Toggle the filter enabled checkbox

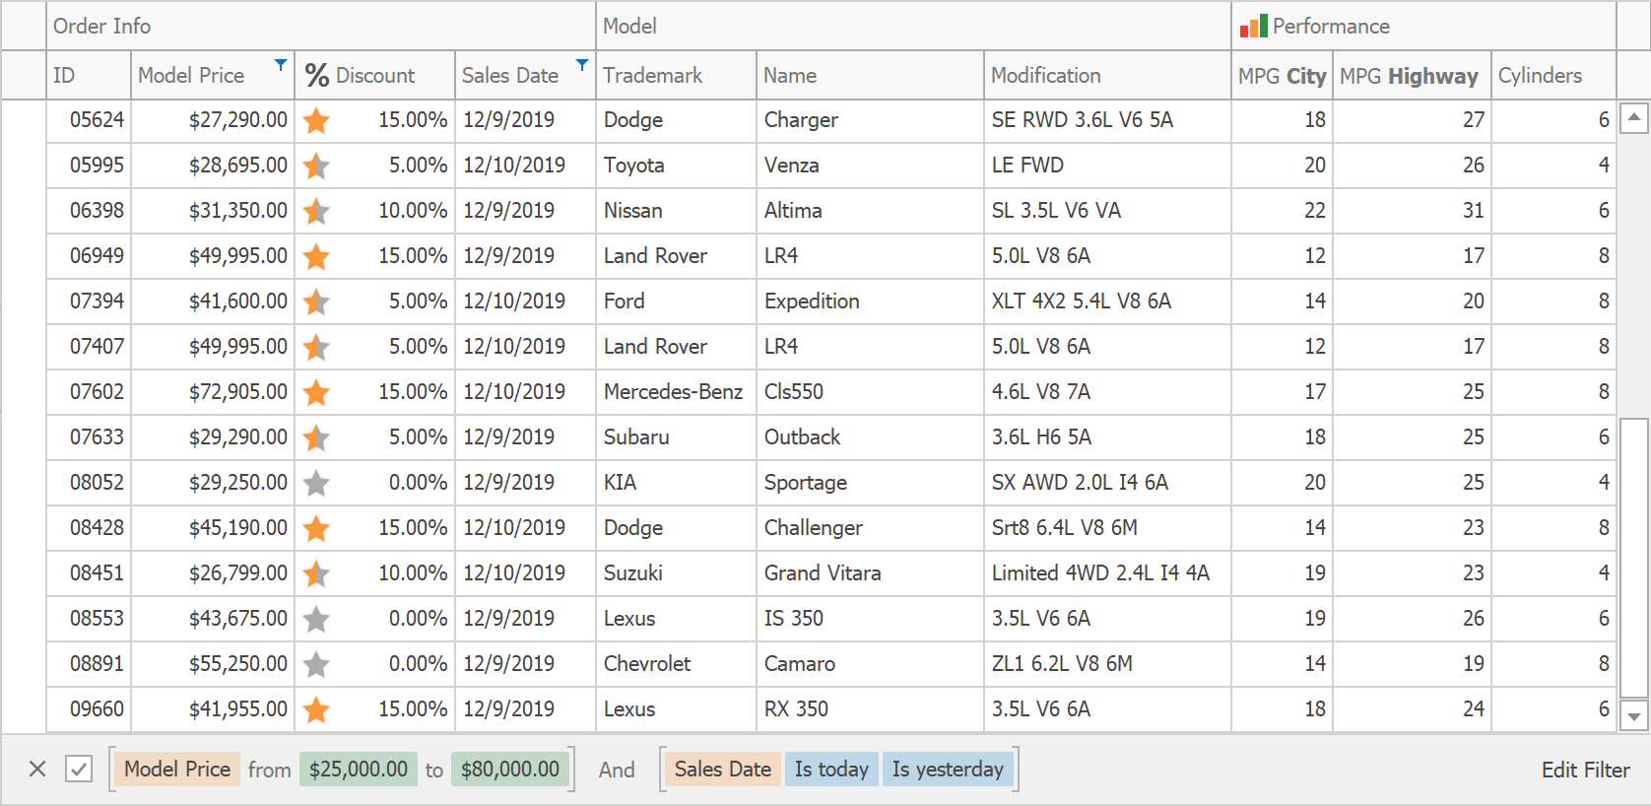(x=79, y=770)
